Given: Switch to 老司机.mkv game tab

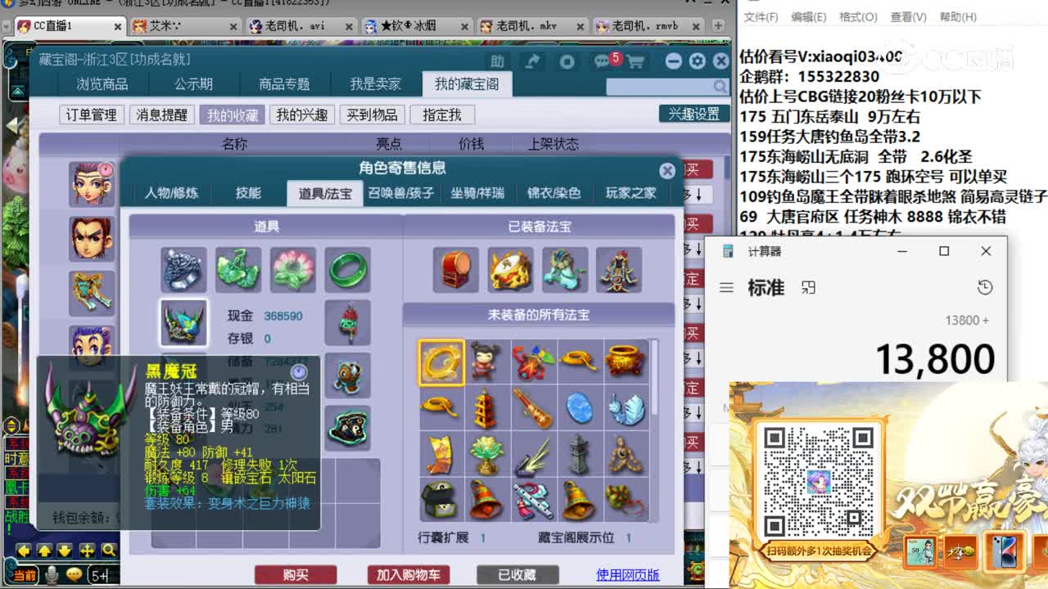Looking at the screenshot, I should click(x=535, y=25).
